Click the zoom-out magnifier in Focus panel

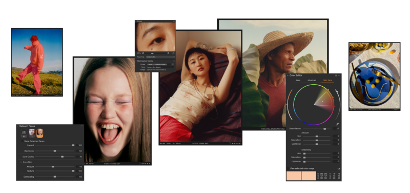pos(143,53)
